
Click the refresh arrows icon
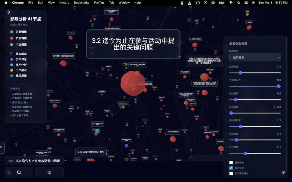pos(19,172)
